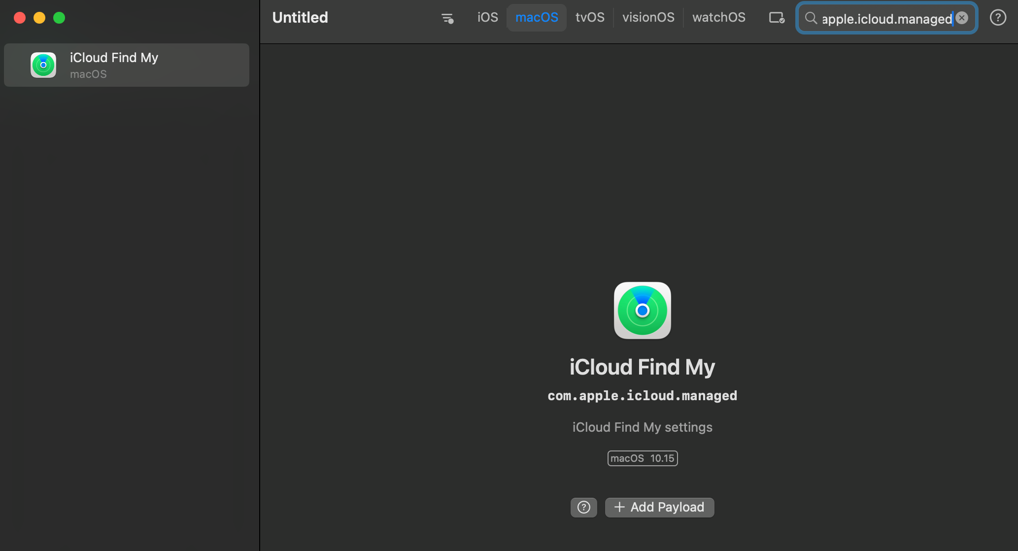Click the device supervision icon in the toolbar

(x=777, y=18)
